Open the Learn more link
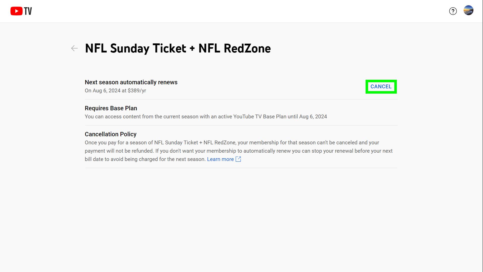The width and height of the screenshot is (483, 272). point(220,159)
